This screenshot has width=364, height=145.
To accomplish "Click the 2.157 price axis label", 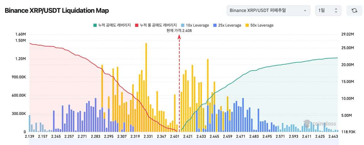I will [43, 137].
